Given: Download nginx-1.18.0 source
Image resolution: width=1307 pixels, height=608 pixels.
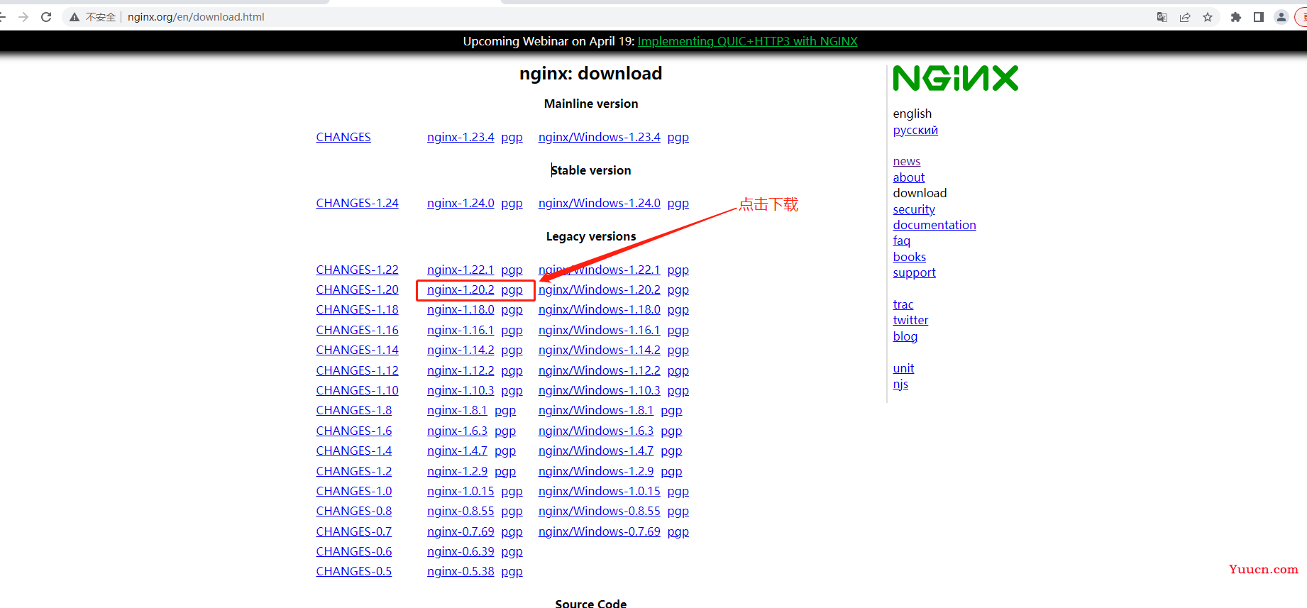Looking at the screenshot, I should click(x=461, y=309).
